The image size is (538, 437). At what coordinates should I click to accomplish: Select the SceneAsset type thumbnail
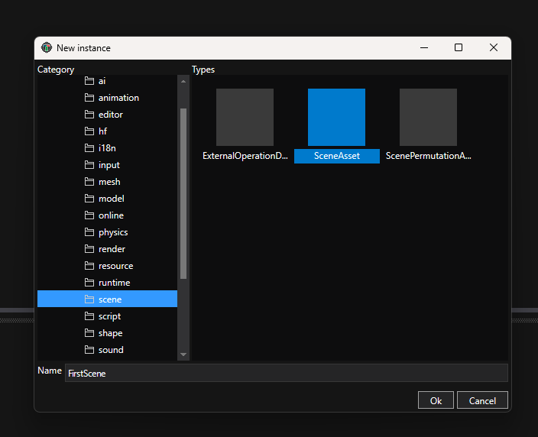[336, 118]
